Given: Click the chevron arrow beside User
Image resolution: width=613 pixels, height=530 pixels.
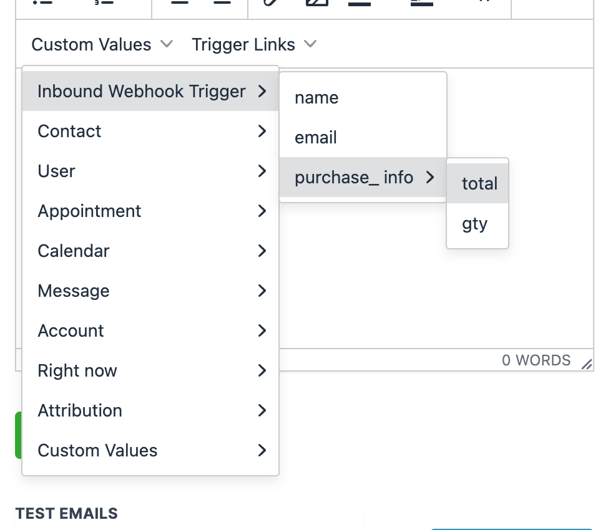Looking at the screenshot, I should tap(262, 171).
